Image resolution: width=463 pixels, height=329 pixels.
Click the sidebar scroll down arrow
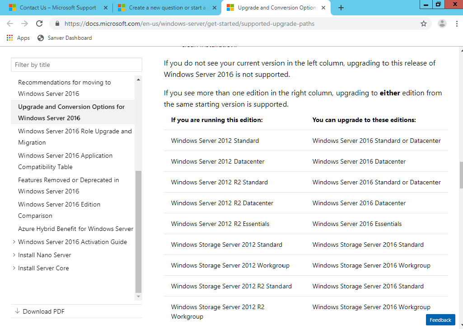(x=138, y=296)
